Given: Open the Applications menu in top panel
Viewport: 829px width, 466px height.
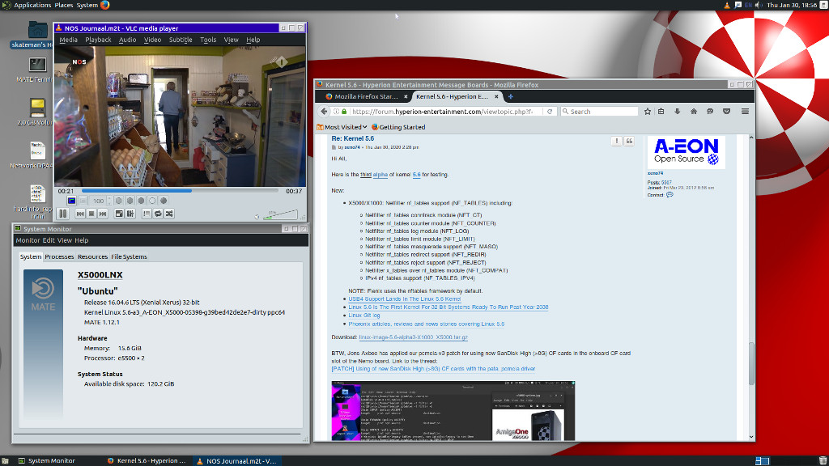Looking at the screenshot, I should click(32, 6).
